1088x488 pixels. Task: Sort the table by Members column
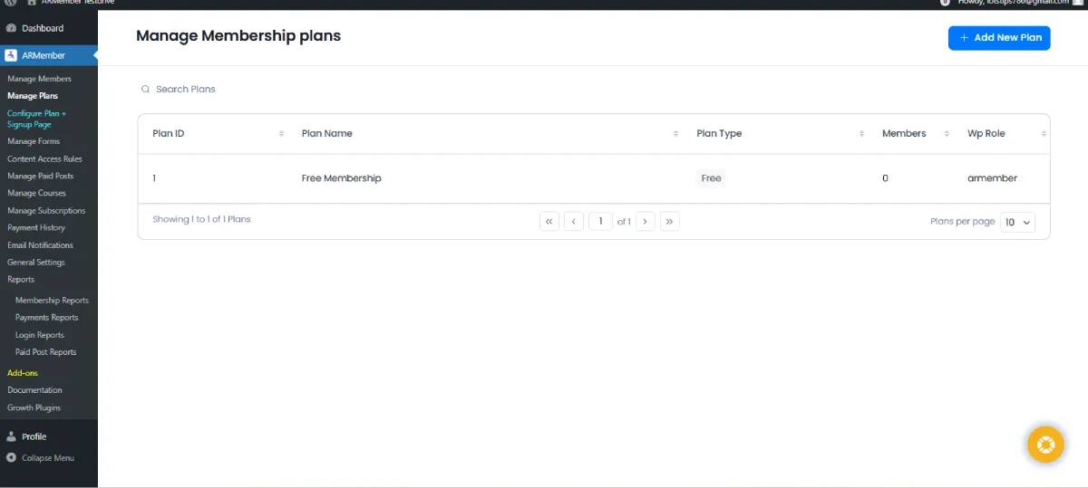[945, 134]
